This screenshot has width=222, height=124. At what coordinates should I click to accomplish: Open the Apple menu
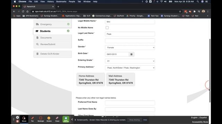tap(15, 1)
